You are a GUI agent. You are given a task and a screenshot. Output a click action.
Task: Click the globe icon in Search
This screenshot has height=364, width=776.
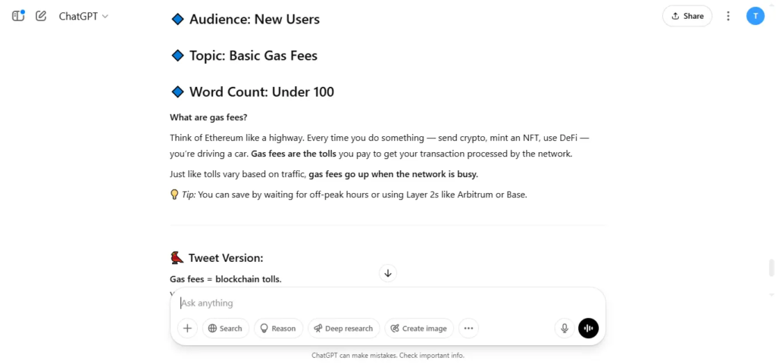213,328
